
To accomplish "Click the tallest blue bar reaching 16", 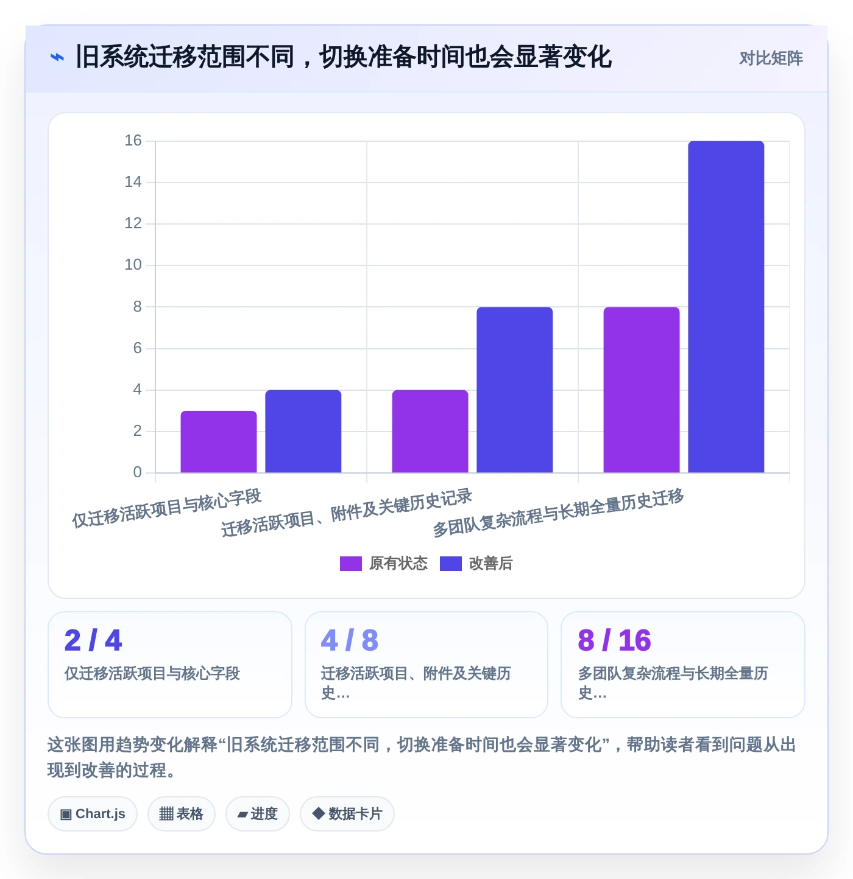I will [x=726, y=307].
